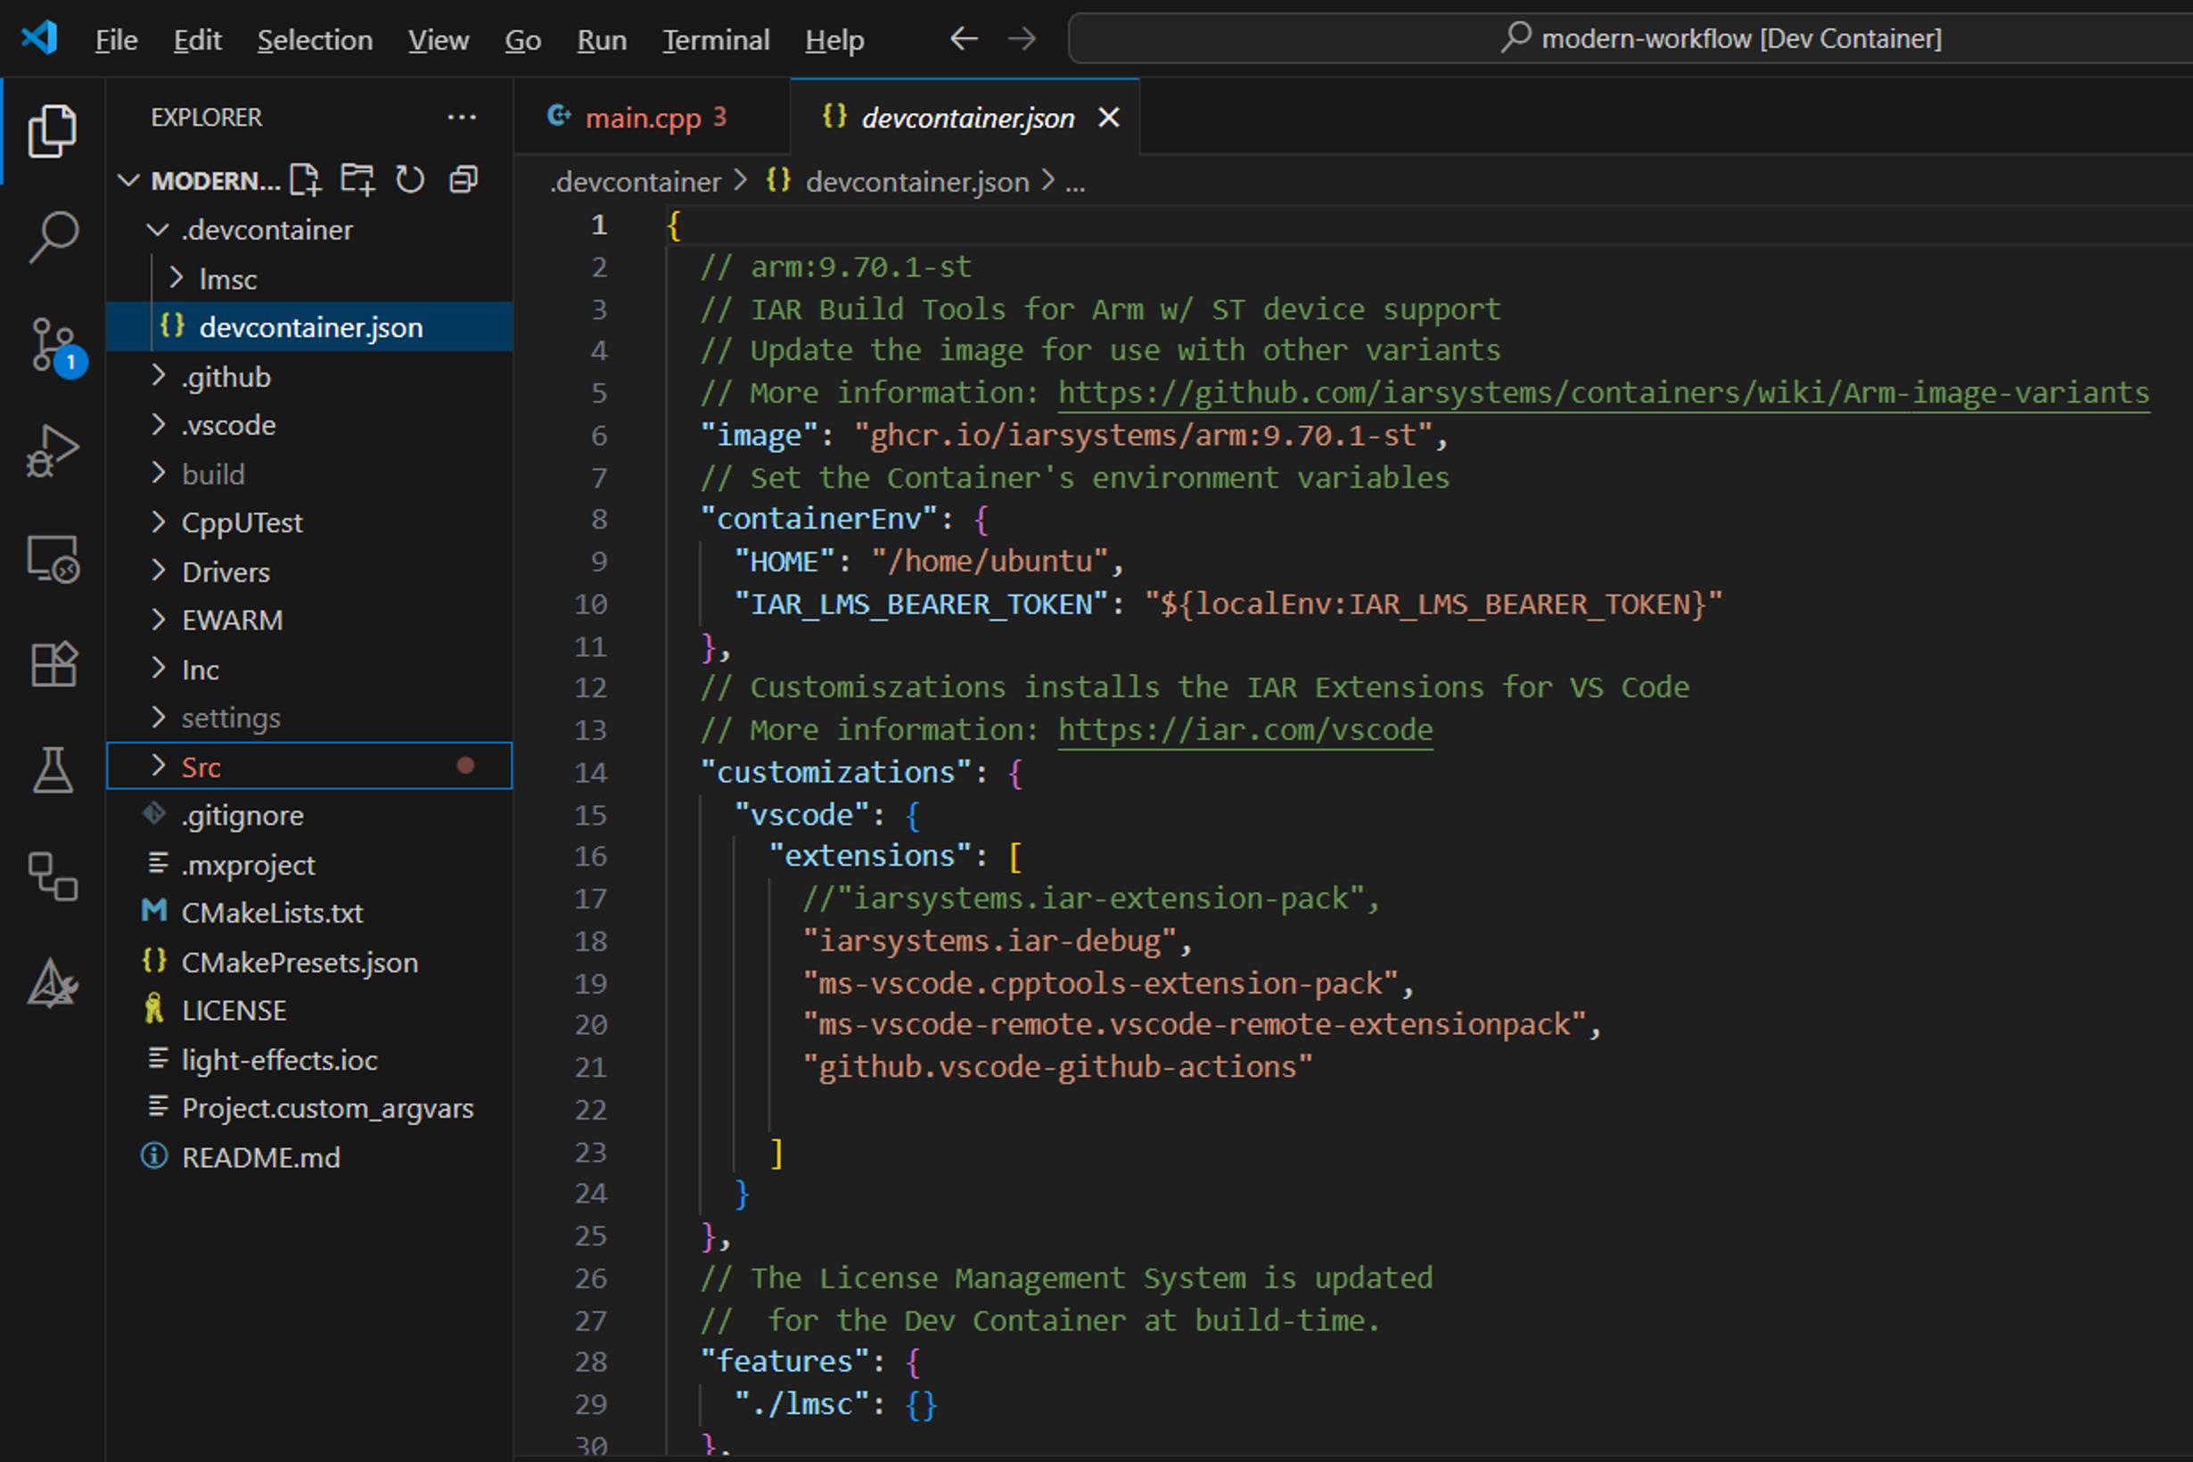Screen dimensions: 2193x1462
Task: Open the File menu
Action: click(116, 39)
